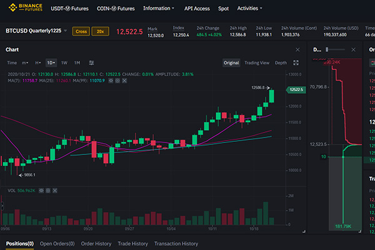This screenshot has height=250, width=375.
Task: Remove the MA indicator with X
Action: (x=124, y=81)
